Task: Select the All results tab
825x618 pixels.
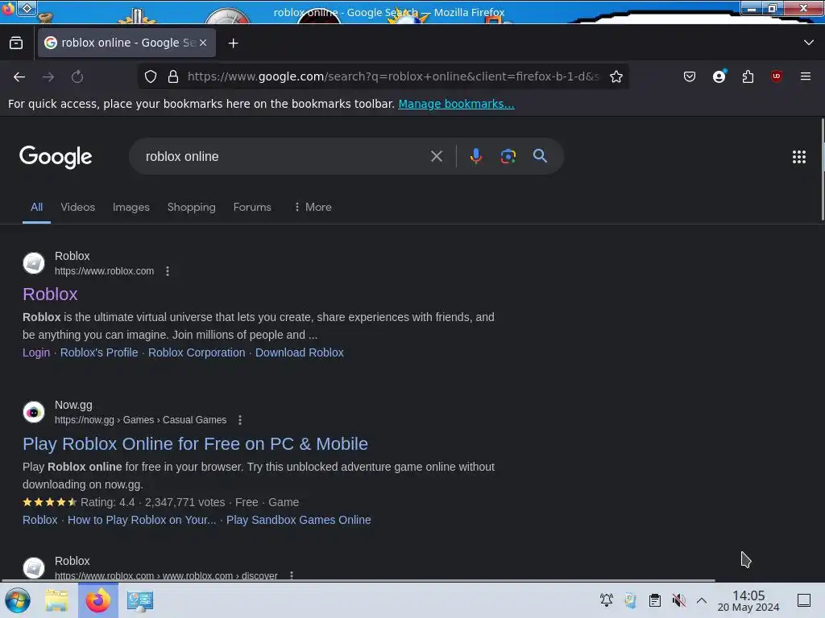Action: (36, 207)
